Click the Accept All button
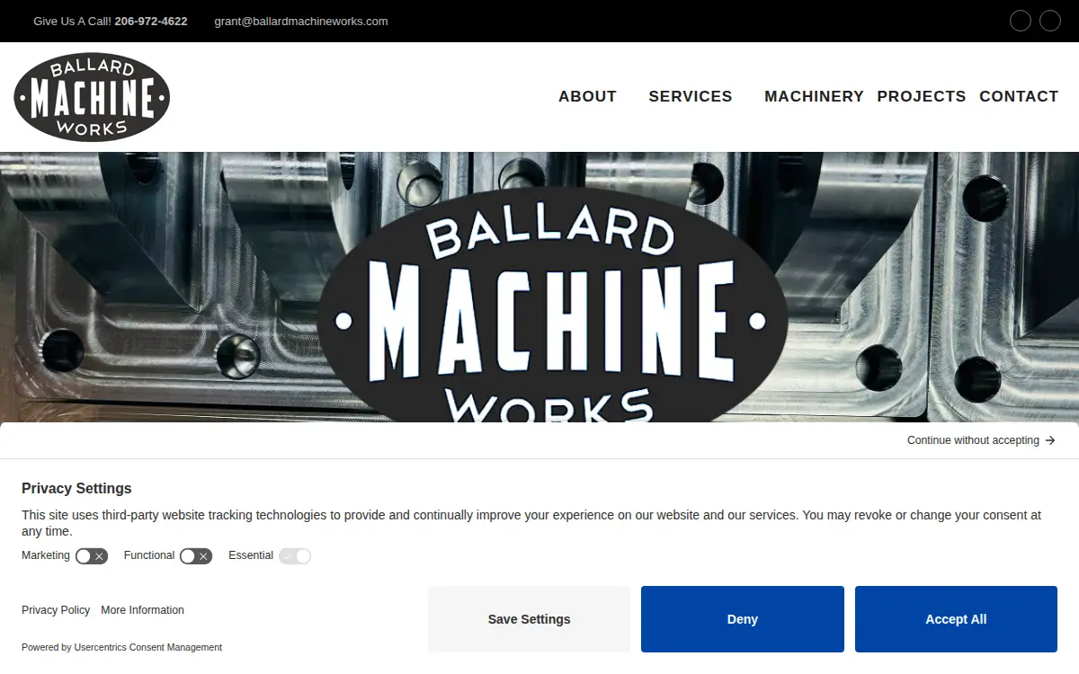Screen dimensions: 1079x674 (956, 619)
